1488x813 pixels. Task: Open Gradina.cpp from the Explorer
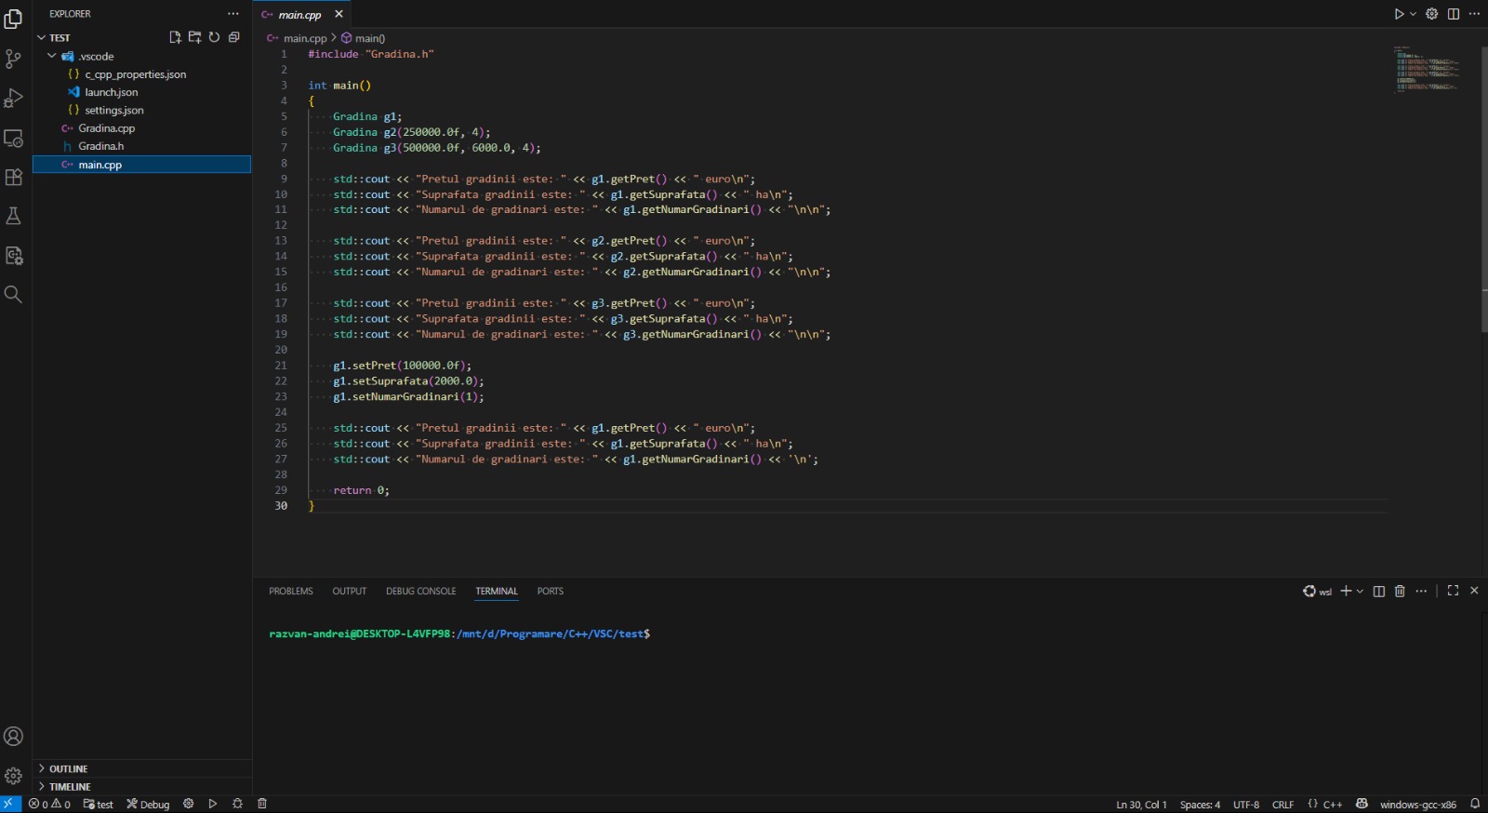point(106,128)
